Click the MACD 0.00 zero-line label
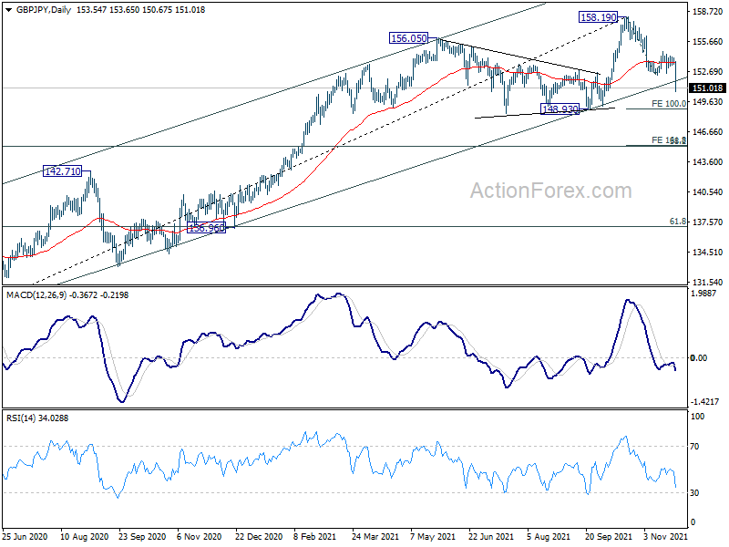 (x=699, y=357)
